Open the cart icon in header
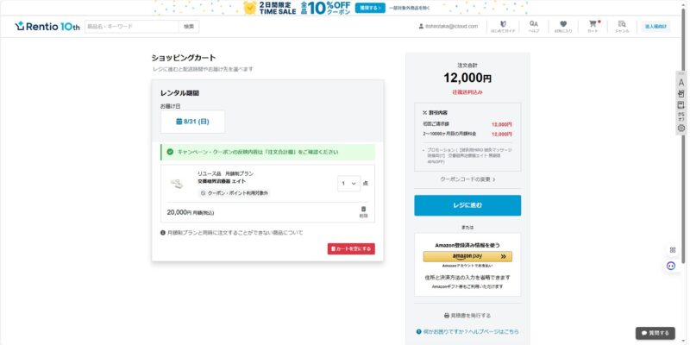 pyautogui.click(x=593, y=26)
